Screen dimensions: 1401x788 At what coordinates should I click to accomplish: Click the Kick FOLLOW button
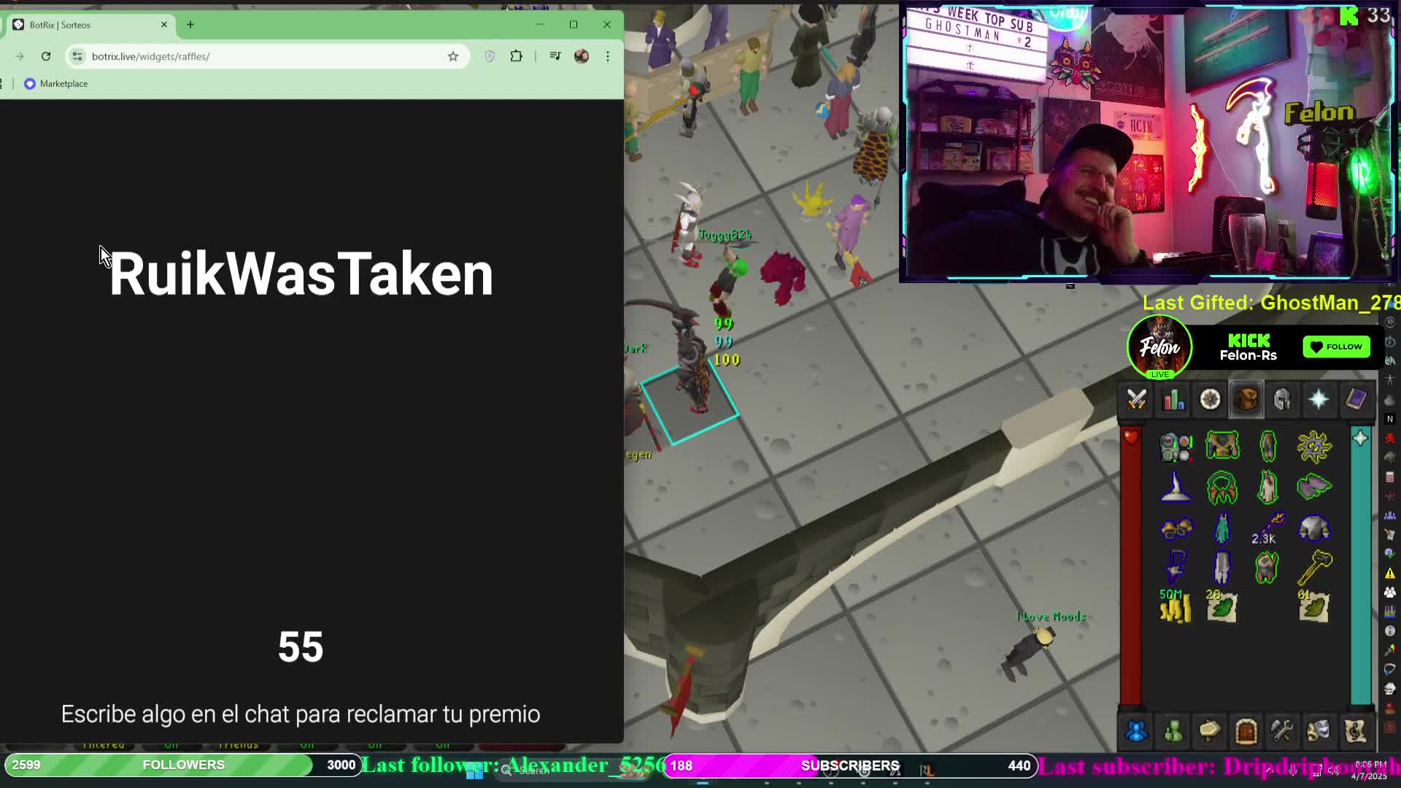coord(1337,347)
